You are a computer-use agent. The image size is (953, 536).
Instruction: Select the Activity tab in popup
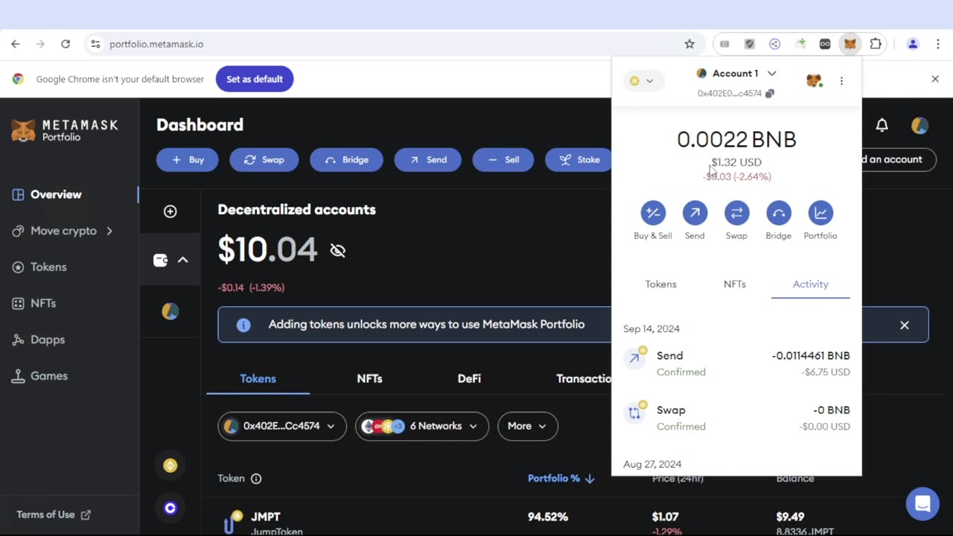tap(811, 284)
